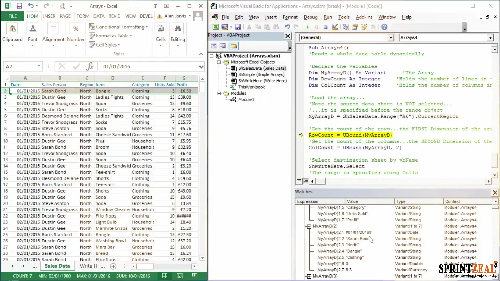
Task: Click the Run Sub play button in VBA toolbar
Action: click(x=308, y=27)
